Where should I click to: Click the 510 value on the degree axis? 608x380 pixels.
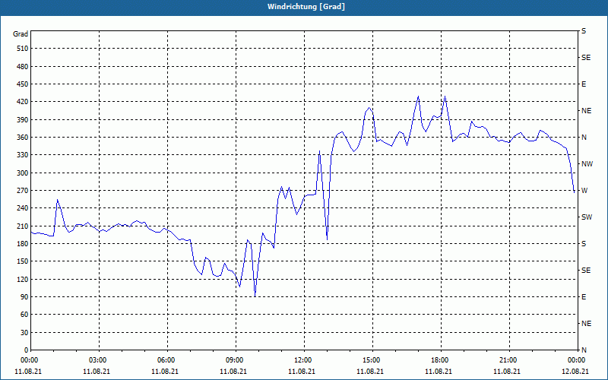coord(23,49)
